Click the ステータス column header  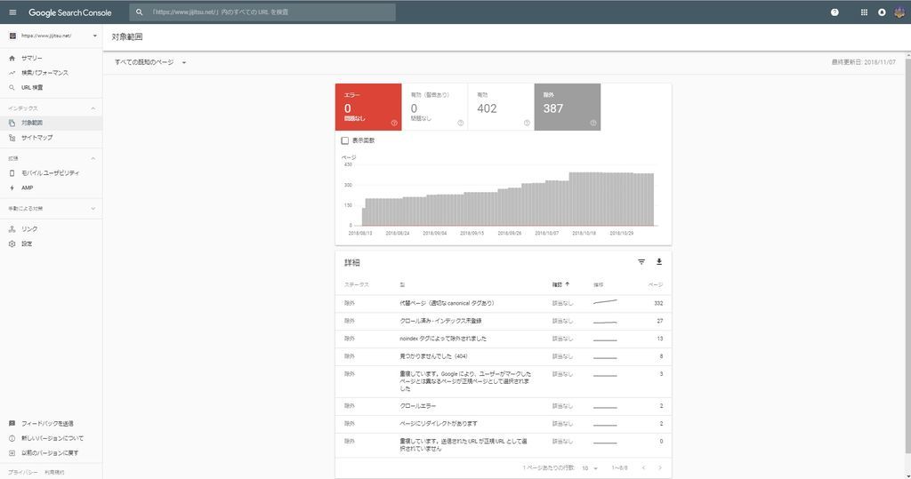[x=356, y=284]
